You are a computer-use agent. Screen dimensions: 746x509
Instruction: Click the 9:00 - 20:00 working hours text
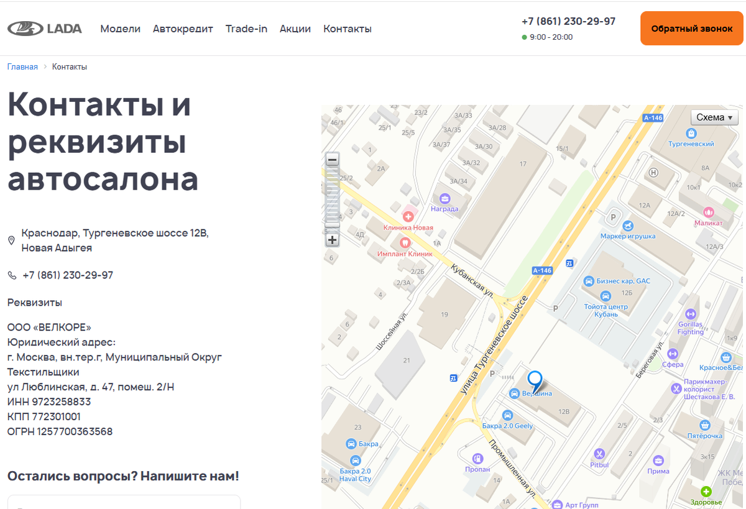(551, 37)
